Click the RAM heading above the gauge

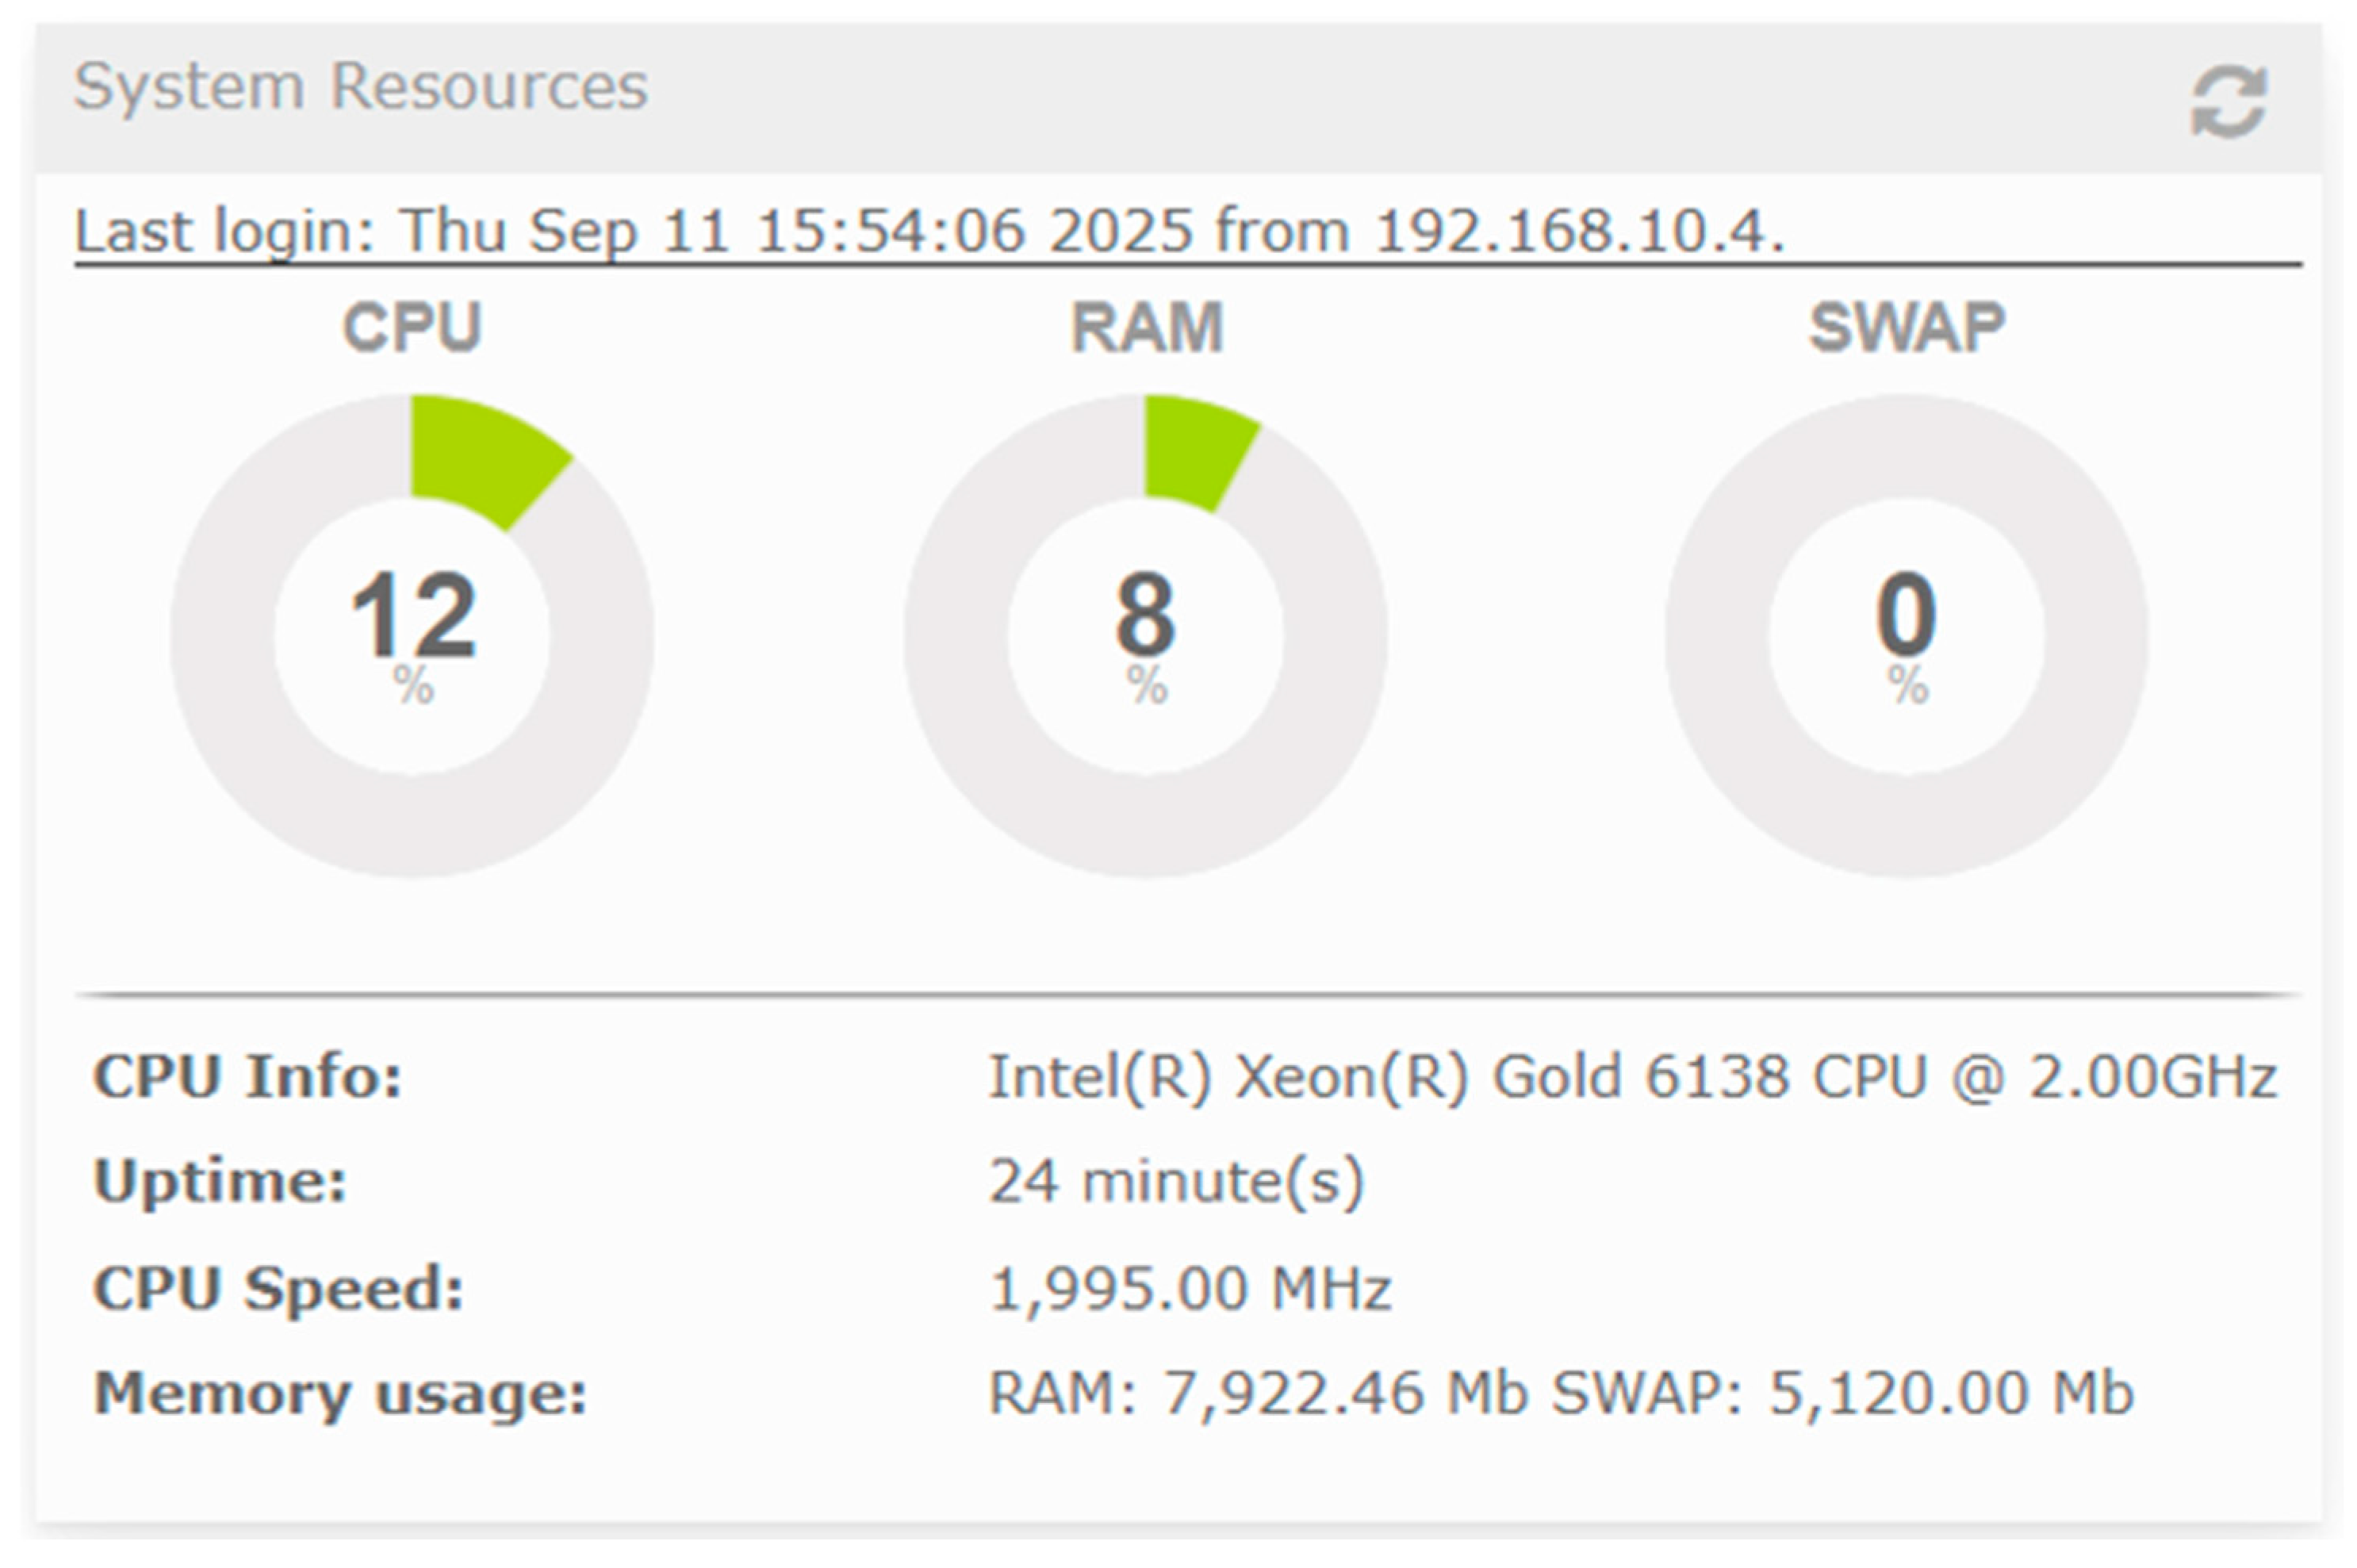pyautogui.click(x=1146, y=327)
